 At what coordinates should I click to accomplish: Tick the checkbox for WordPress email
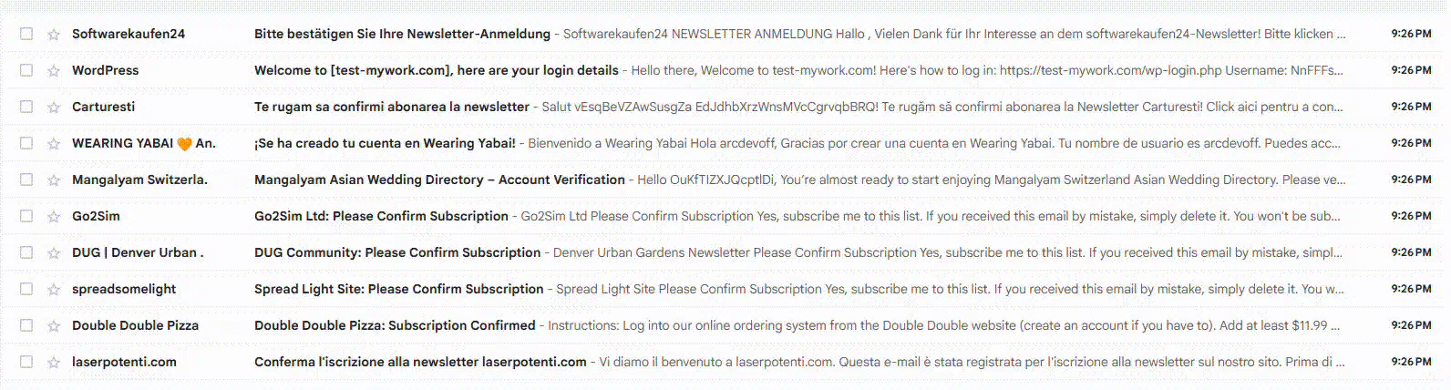click(26, 70)
